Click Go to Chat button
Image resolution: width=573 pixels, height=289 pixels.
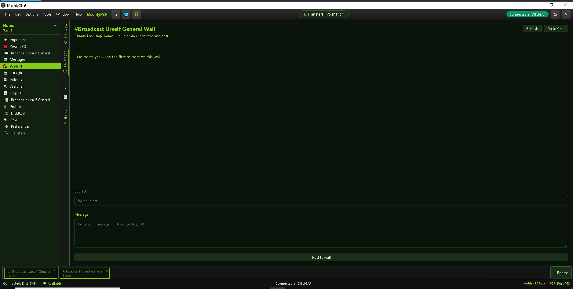556,29
